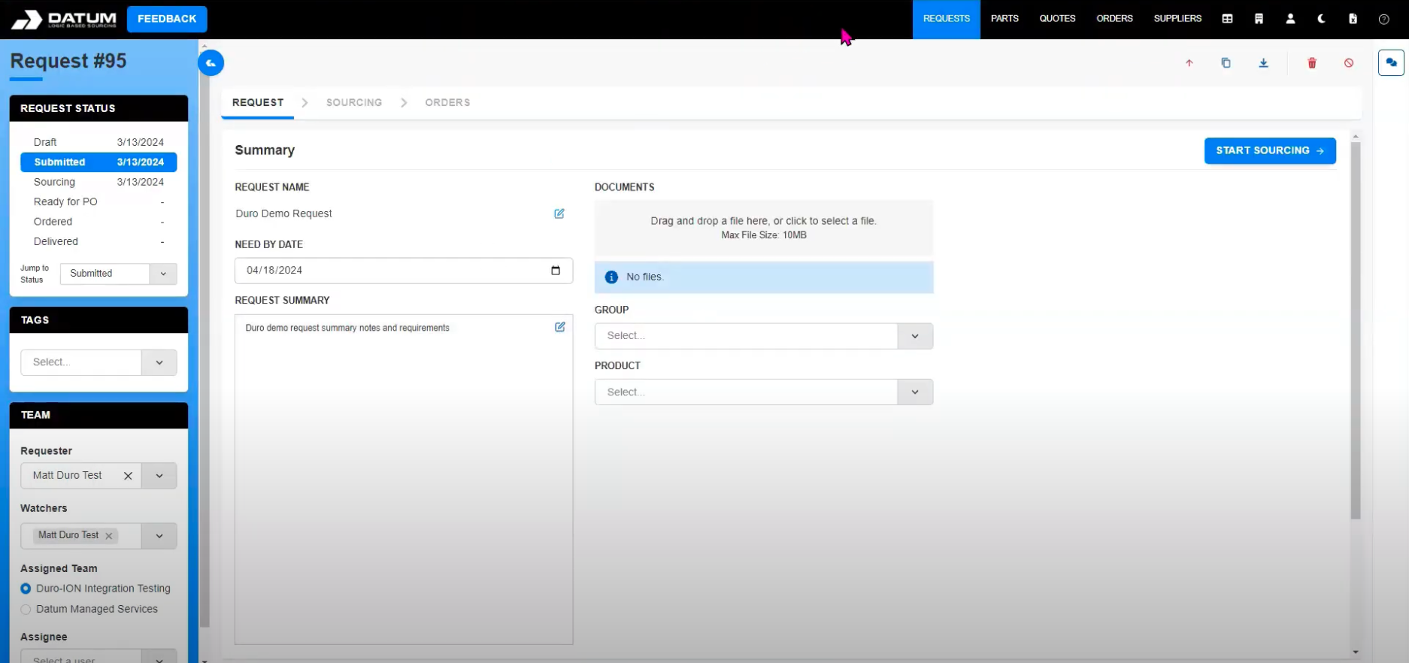Select Datum Managed Services radio button
Screen dimensions: 1409x663
pos(26,610)
